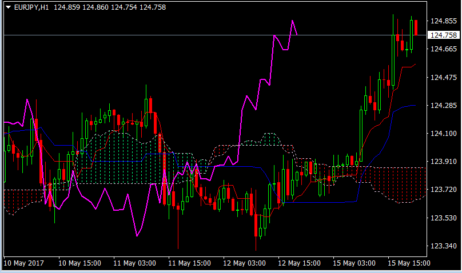The height and width of the screenshot is (273, 462).
Task: Click the 10 May 2017 date label
Action: point(25,263)
